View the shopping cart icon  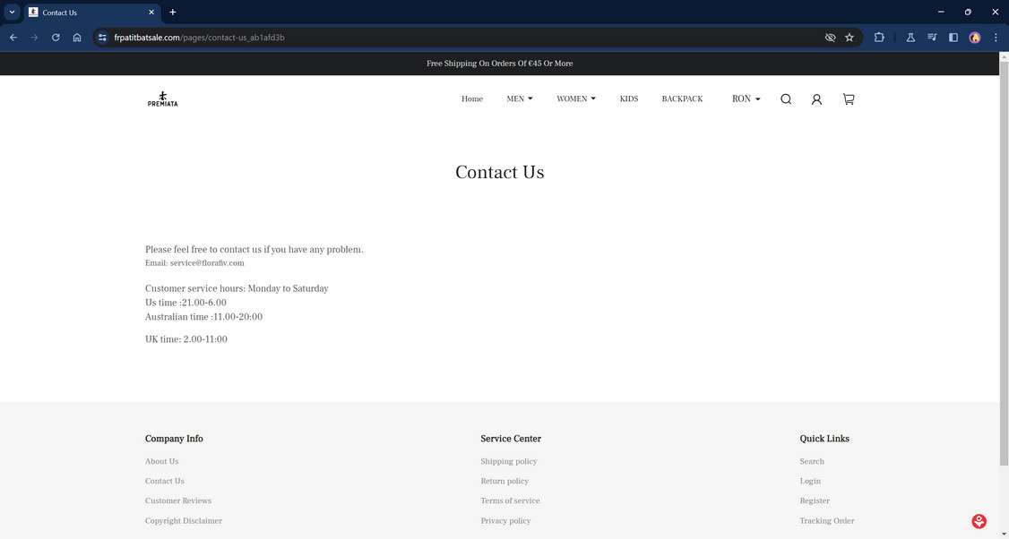[x=847, y=98]
